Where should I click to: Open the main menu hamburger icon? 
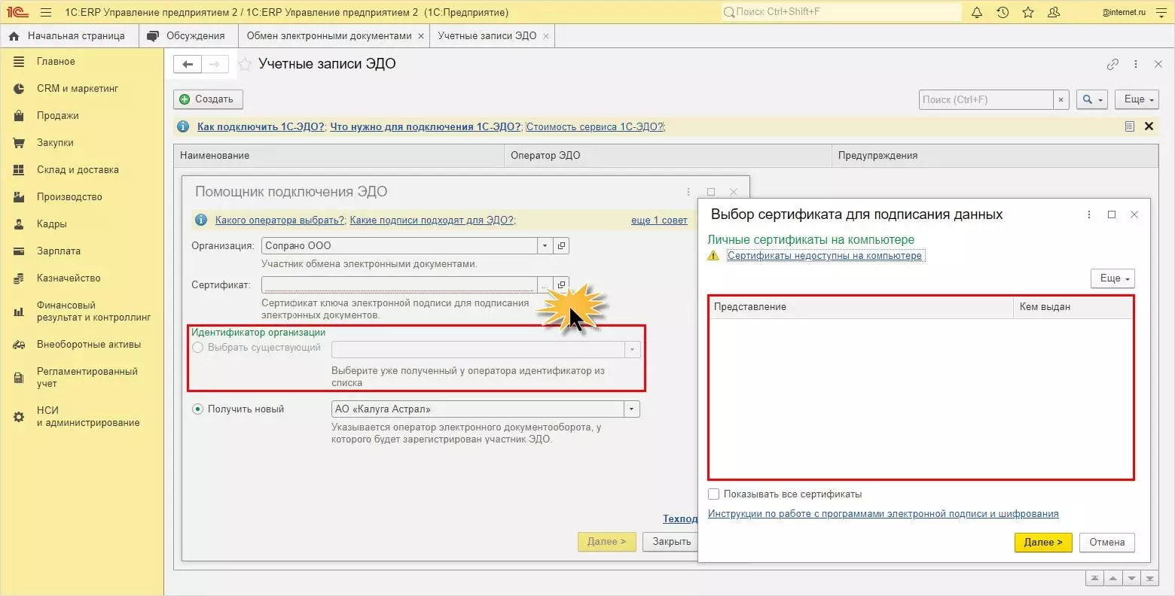(x=46, y=12)
